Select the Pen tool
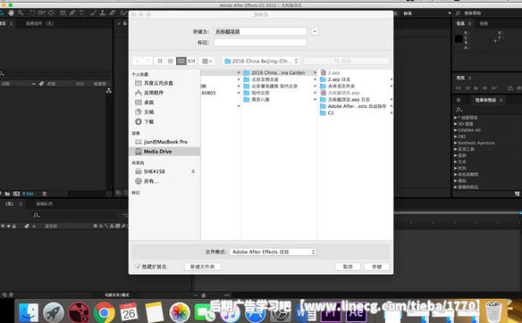The width and height of the screenshot is (522, 323). coord(72,13)
